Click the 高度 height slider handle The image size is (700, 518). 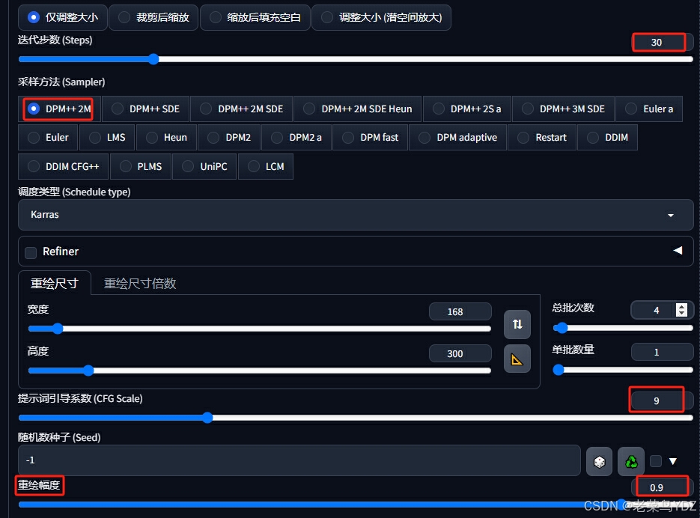tap(88, 371)
